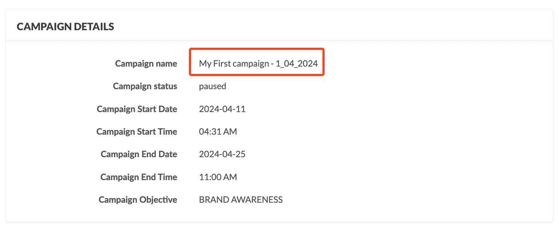
Task: Click the CAMPAIGN DETAILS panel heading
Action: point(66,27)
